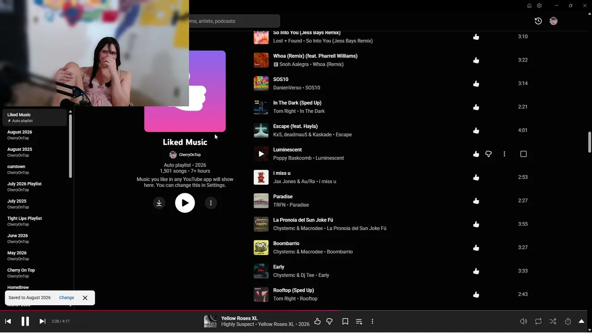Open the August 2026 playlist
The image size is (592, 333).
(x=35, y=135)
